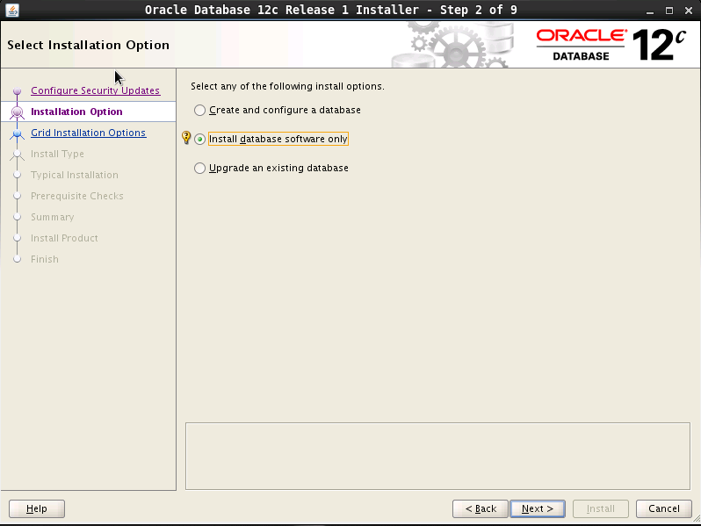This screenshot has width=701, height=526.
Task: Click the empty message box area
Action: (437, 455)
